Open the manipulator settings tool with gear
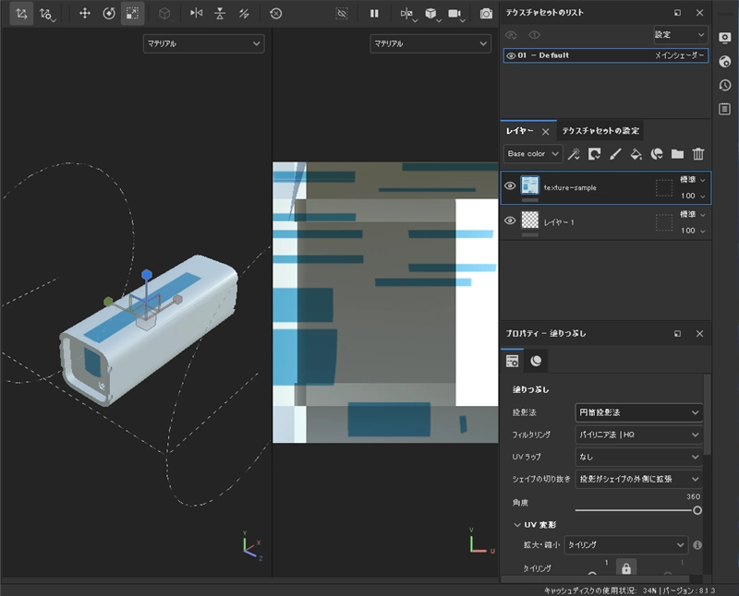Screen dimensions: 739x596 (x=46, y=14)
